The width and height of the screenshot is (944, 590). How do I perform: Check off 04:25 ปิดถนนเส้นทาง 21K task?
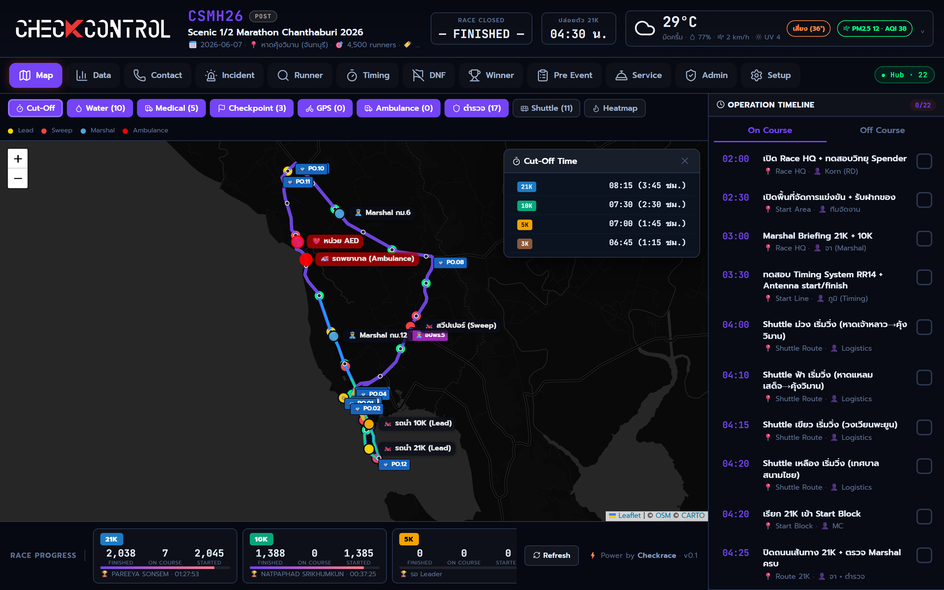[924, 555]
